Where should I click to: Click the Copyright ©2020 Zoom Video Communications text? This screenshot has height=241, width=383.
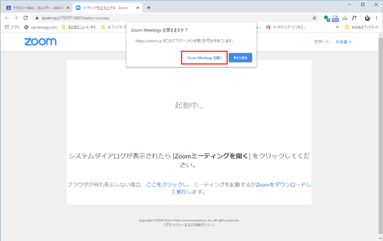click(189, 220)
